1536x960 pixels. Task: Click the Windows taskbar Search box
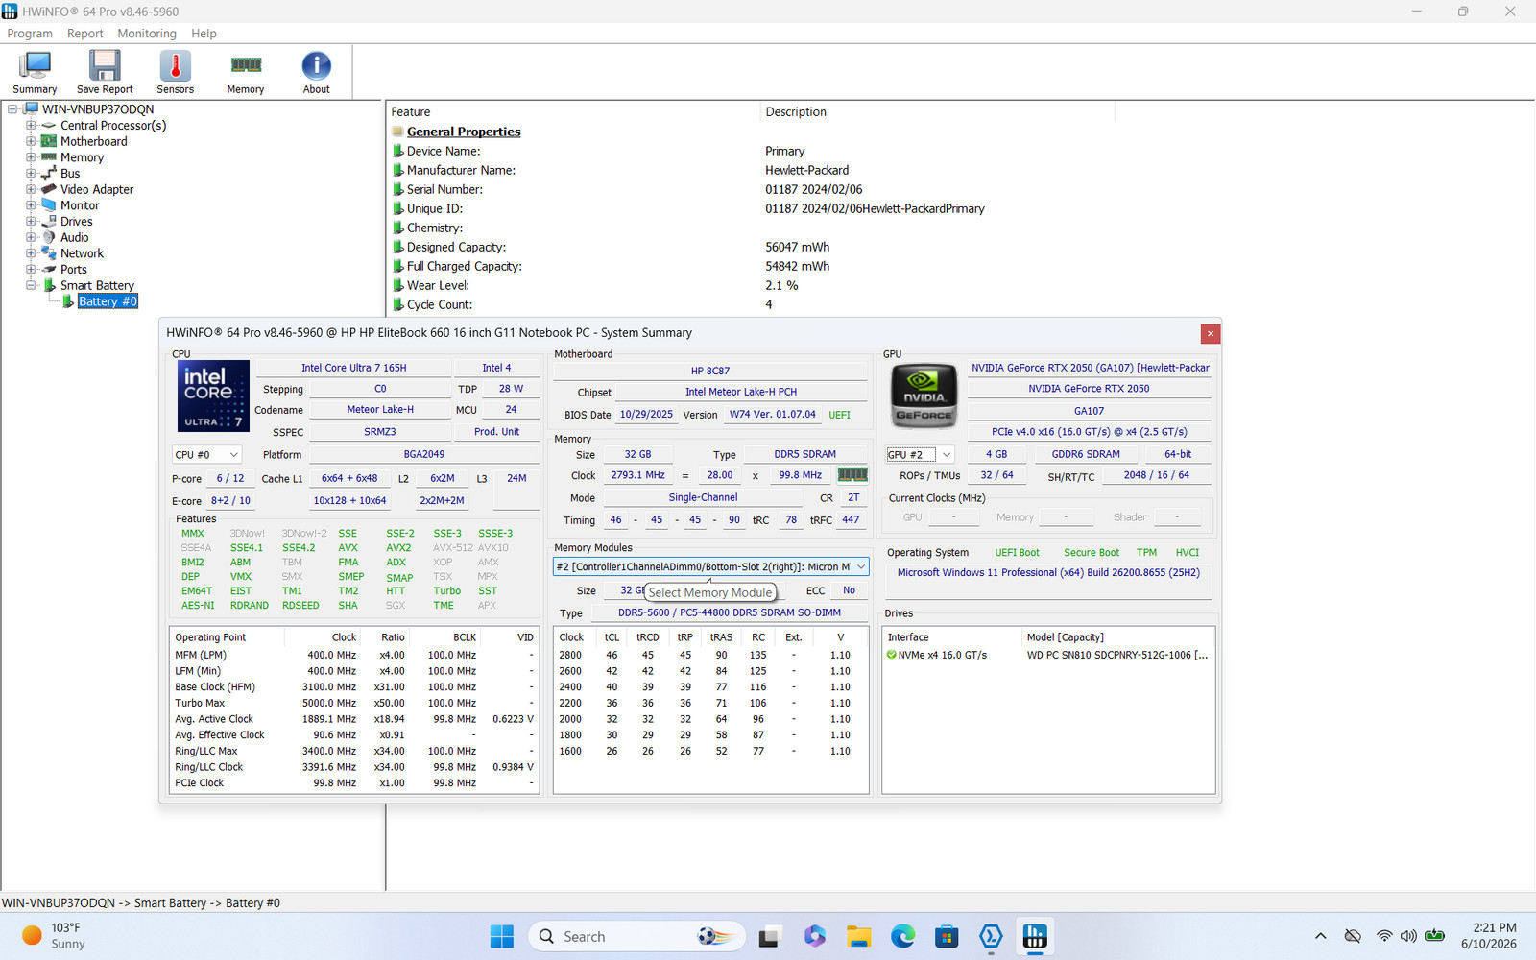[x=636, y=937]
